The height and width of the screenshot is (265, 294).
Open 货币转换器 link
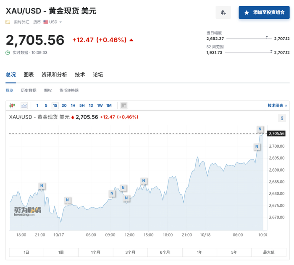[69, 90]
